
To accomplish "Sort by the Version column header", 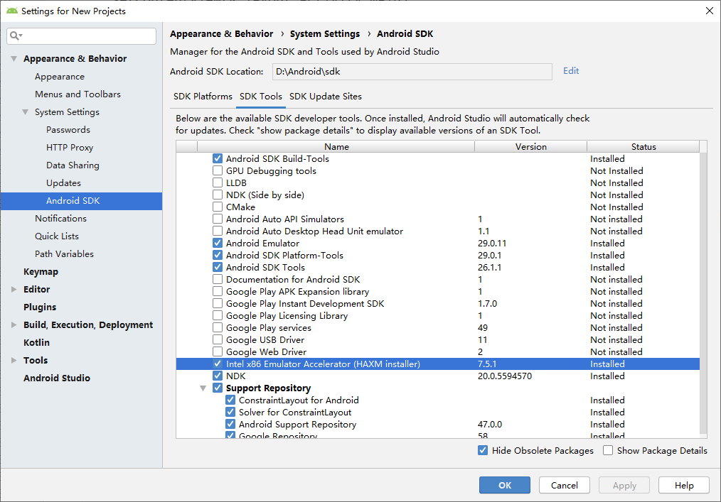I will pos(530,146).
